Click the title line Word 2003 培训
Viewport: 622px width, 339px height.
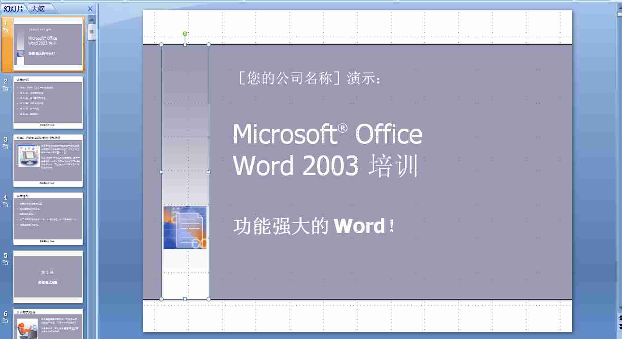click(326, 166)
